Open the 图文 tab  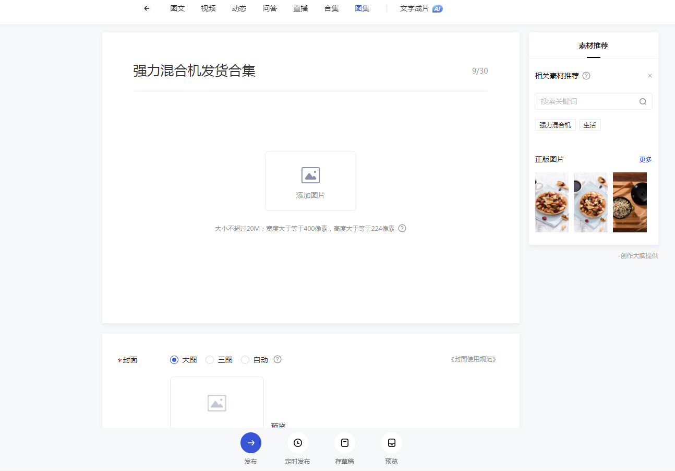[x=177, y=8]
